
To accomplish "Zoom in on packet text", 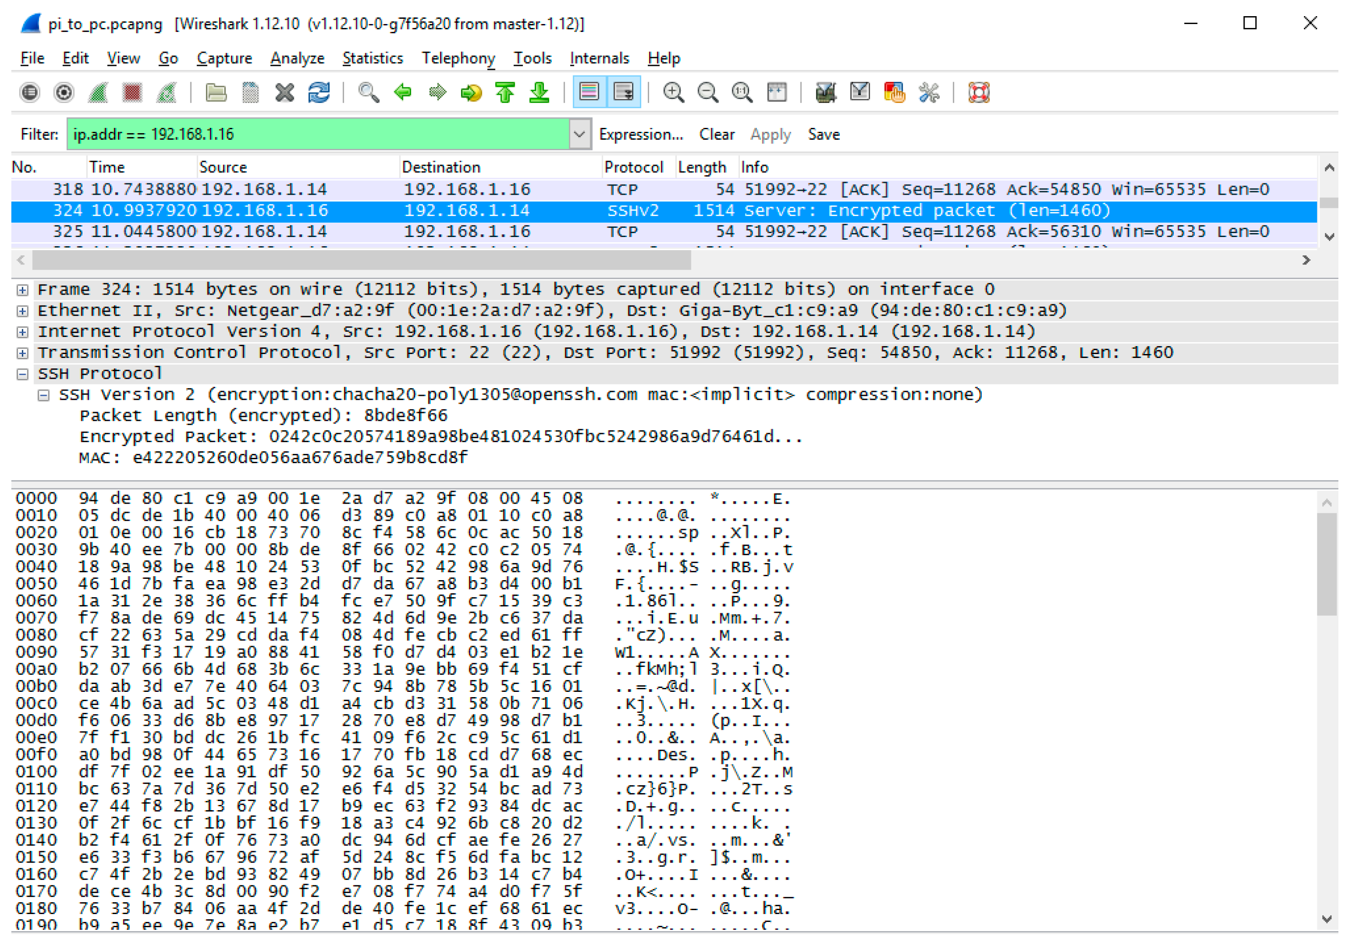I will [x=674, y=93].
